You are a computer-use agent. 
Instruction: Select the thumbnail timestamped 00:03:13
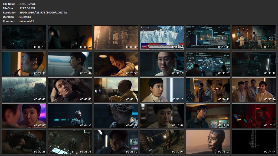pos(24,37)
